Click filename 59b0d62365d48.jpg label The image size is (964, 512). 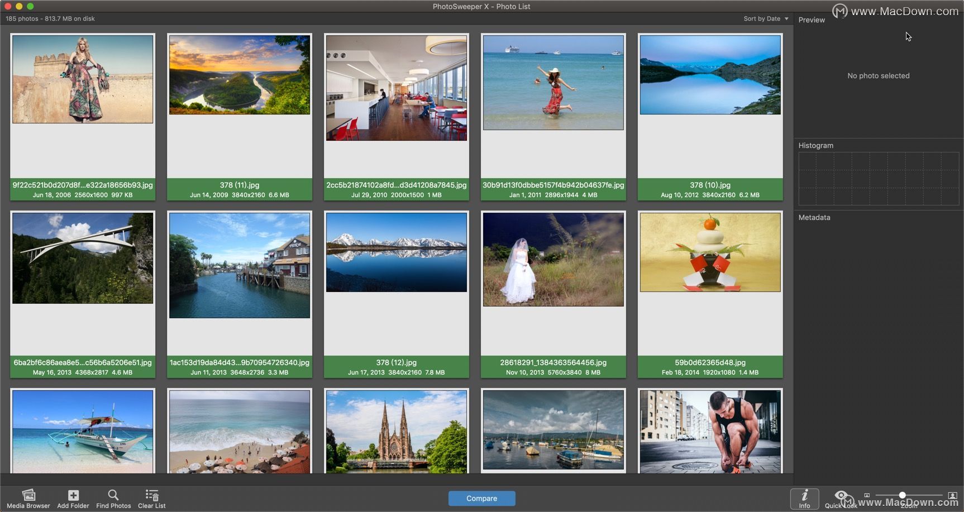tap(710, 362)
